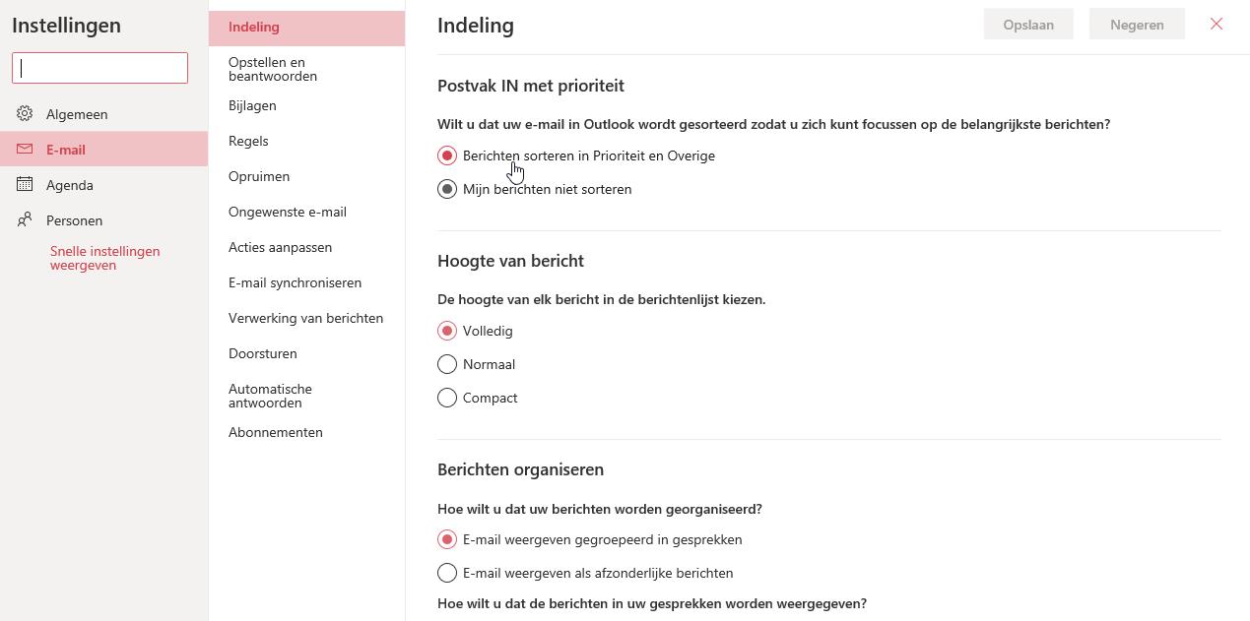This screenshot has width=1250, height=621.
Task: Click the Opslaan button
Action: (x=1028, y=24)
